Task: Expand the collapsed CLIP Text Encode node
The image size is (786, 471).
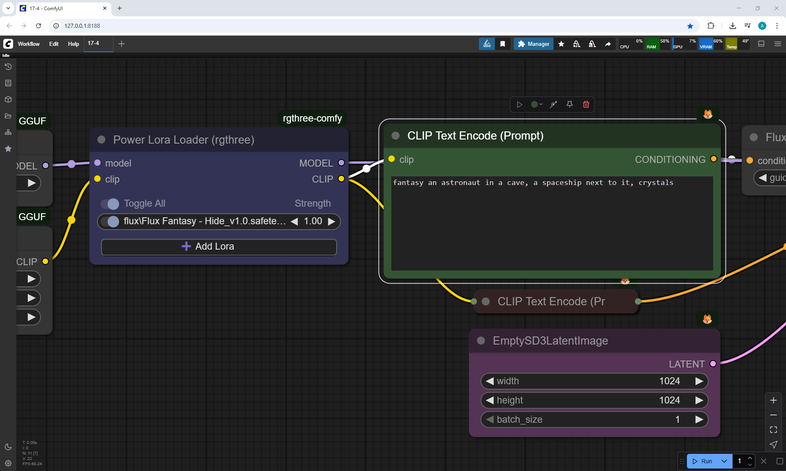Action: pyautogui.click(x=486, y=302)
